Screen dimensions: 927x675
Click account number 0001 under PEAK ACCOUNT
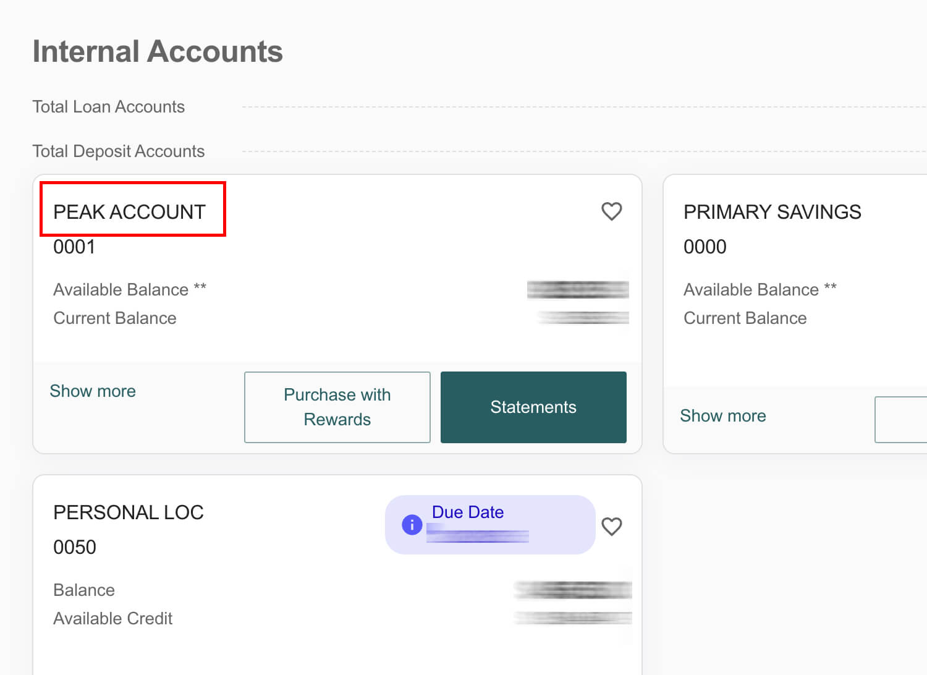coord(74,247)
